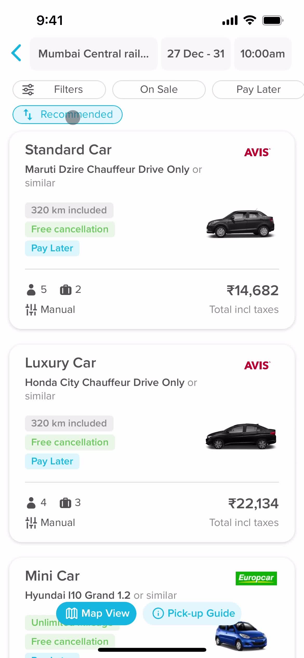Toggle the Pay Later filter chip
304x658 pixels.
tap(258, 90)
